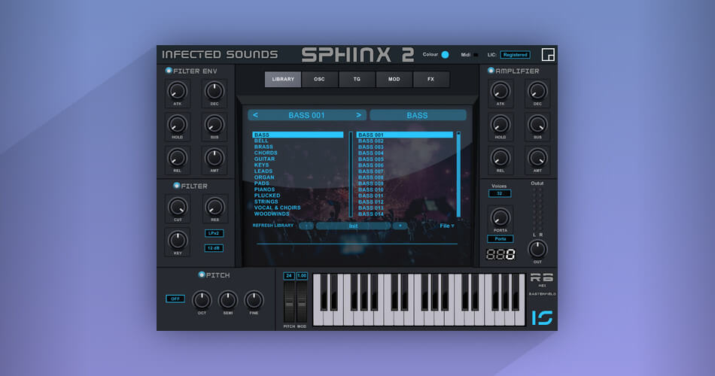
Task: Adjust Filter Env REL knob
Action: coord(177,158)
